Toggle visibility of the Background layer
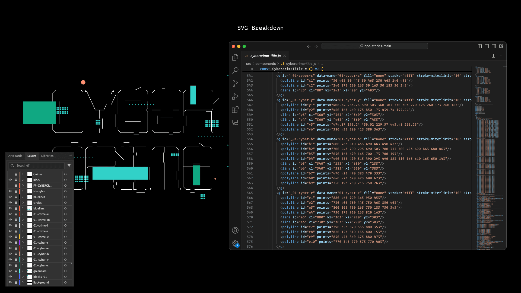 (x=10, y=282)
